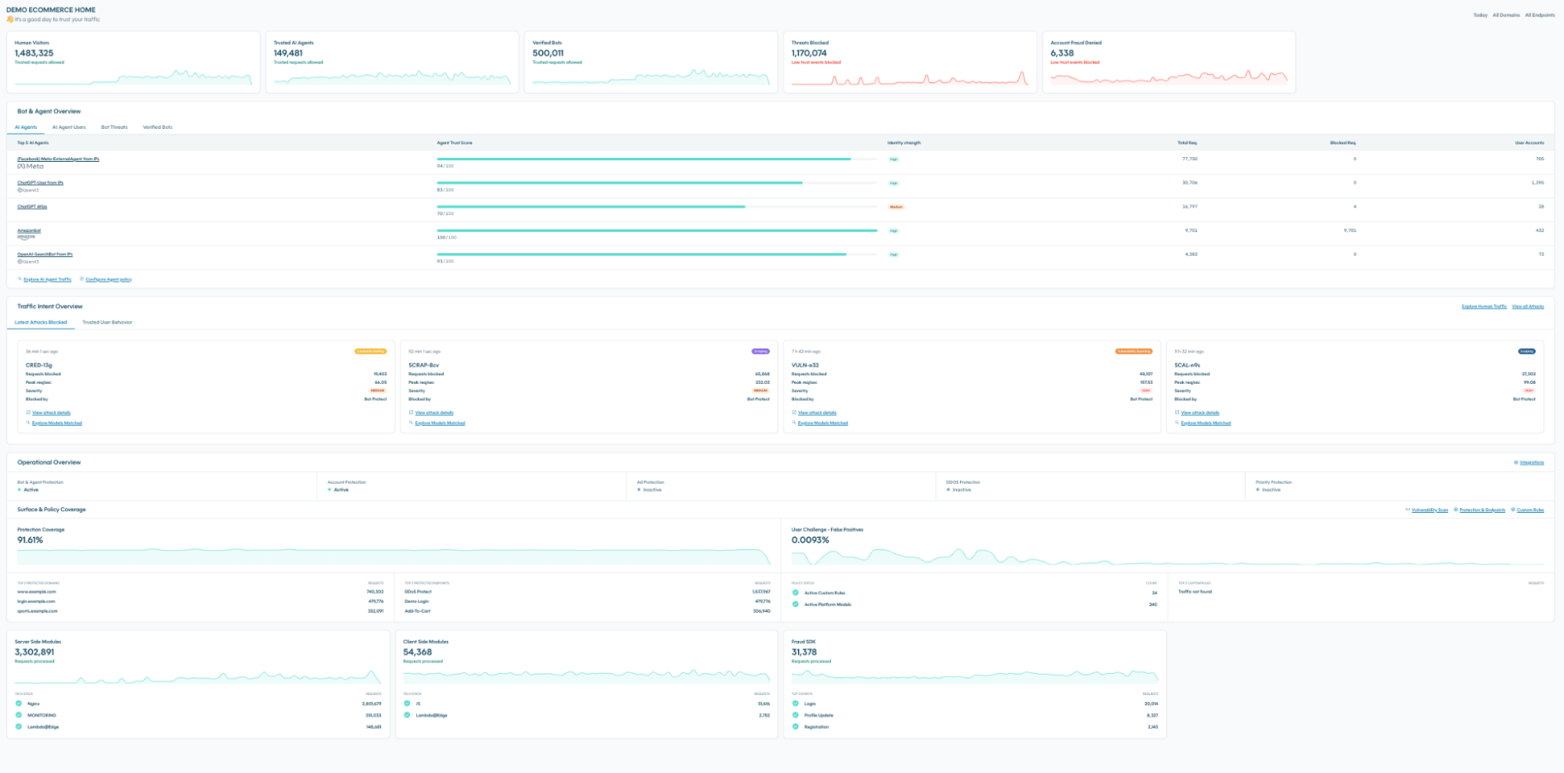
Task: Open the Today date range filter
Action: [1480, 15]
